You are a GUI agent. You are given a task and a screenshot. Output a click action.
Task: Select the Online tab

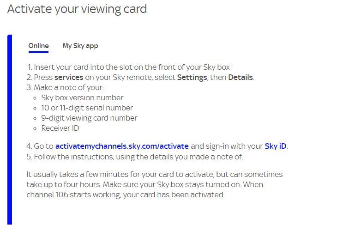pyautogui.click(x=38, y=46)
